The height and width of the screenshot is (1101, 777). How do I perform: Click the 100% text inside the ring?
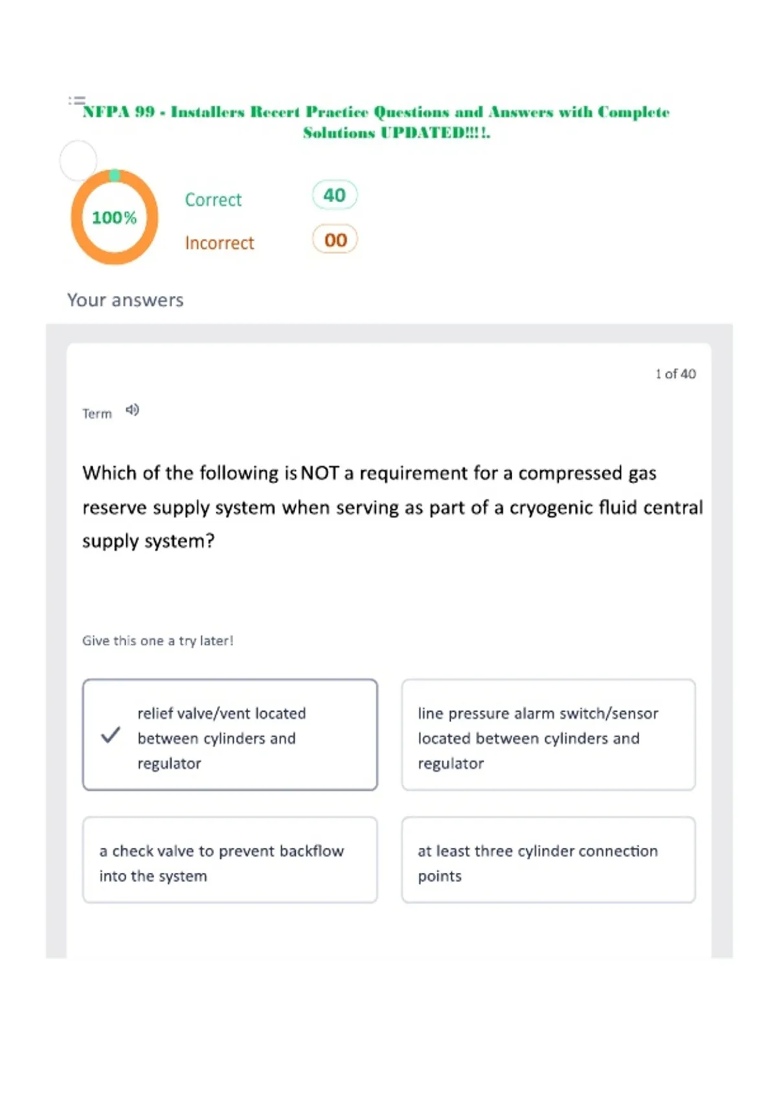tap(115, 218)
